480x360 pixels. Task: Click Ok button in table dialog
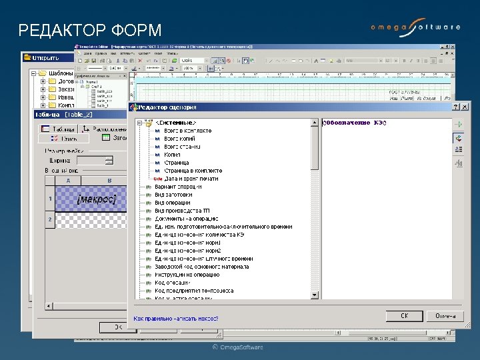117,327
